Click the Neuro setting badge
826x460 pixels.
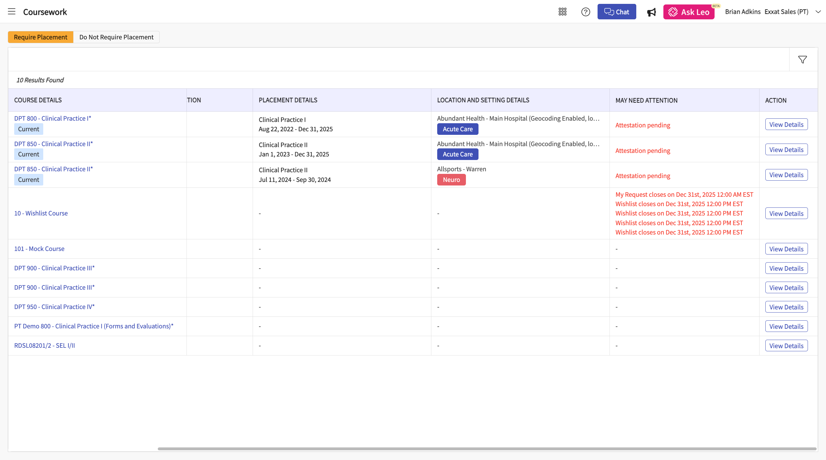click(451, 180)
